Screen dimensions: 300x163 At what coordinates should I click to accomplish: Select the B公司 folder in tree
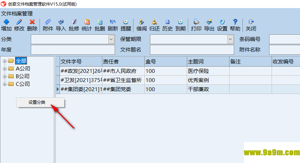coord(22,76)
